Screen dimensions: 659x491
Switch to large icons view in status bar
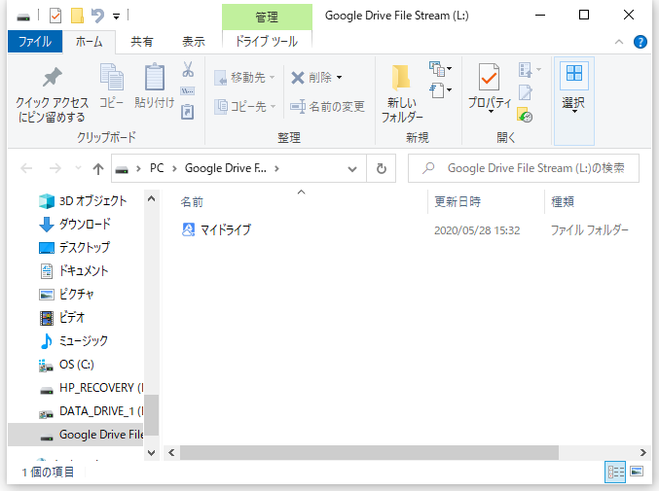click(637, 473)
